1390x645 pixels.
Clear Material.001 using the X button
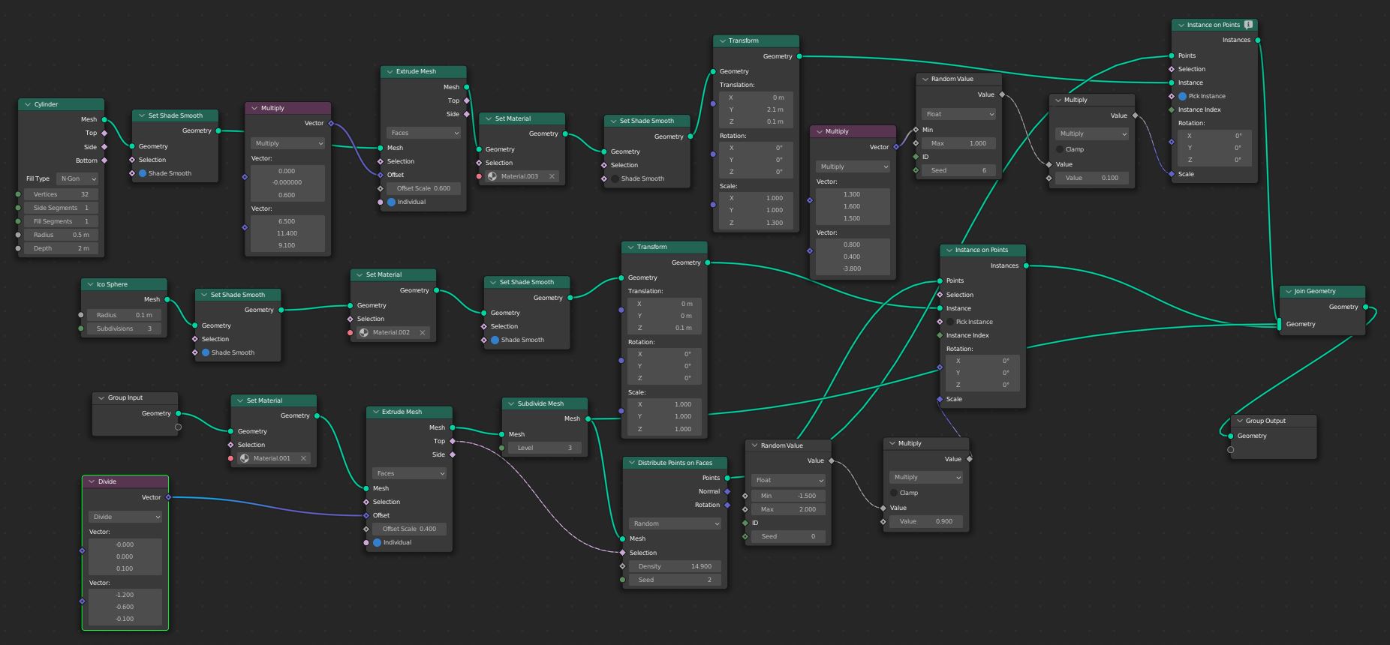[x=304, y=458]
